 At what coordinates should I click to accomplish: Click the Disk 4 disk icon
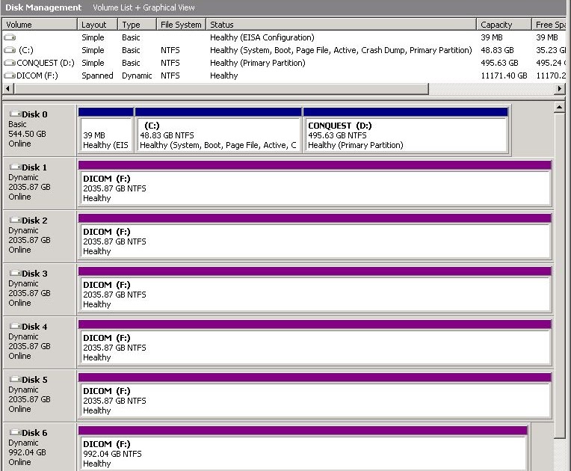pos(15,326)
